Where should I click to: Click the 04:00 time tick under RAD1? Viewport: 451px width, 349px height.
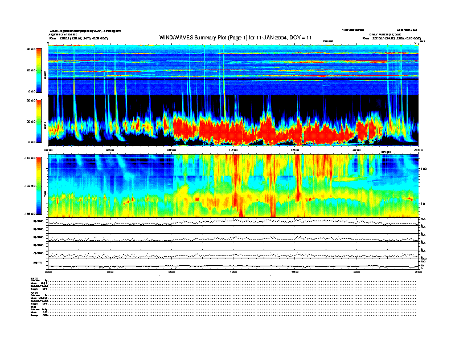pyautogui.click(x=110, y=151)
